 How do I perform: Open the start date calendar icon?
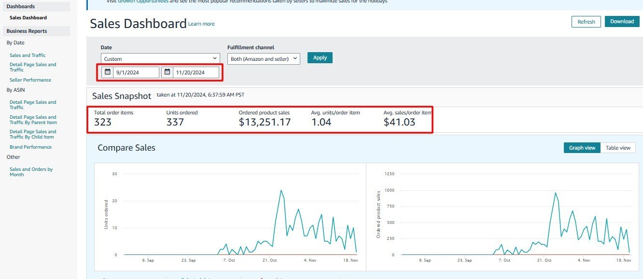(x=108, y=72)
